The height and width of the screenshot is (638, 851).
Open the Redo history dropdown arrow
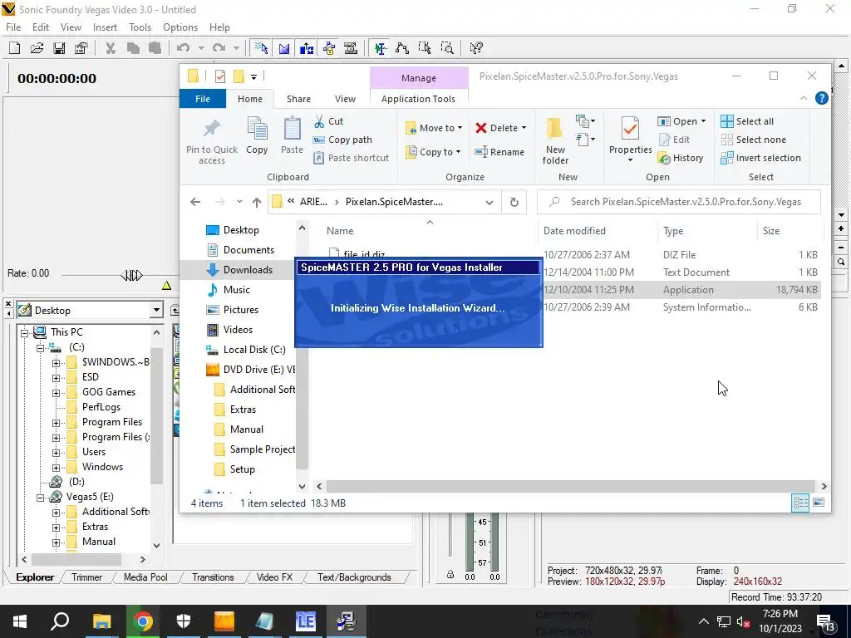coord(236,48)
